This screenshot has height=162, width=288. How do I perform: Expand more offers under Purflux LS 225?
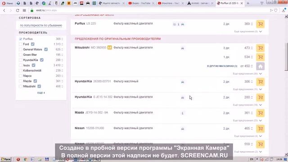[248, 31]
